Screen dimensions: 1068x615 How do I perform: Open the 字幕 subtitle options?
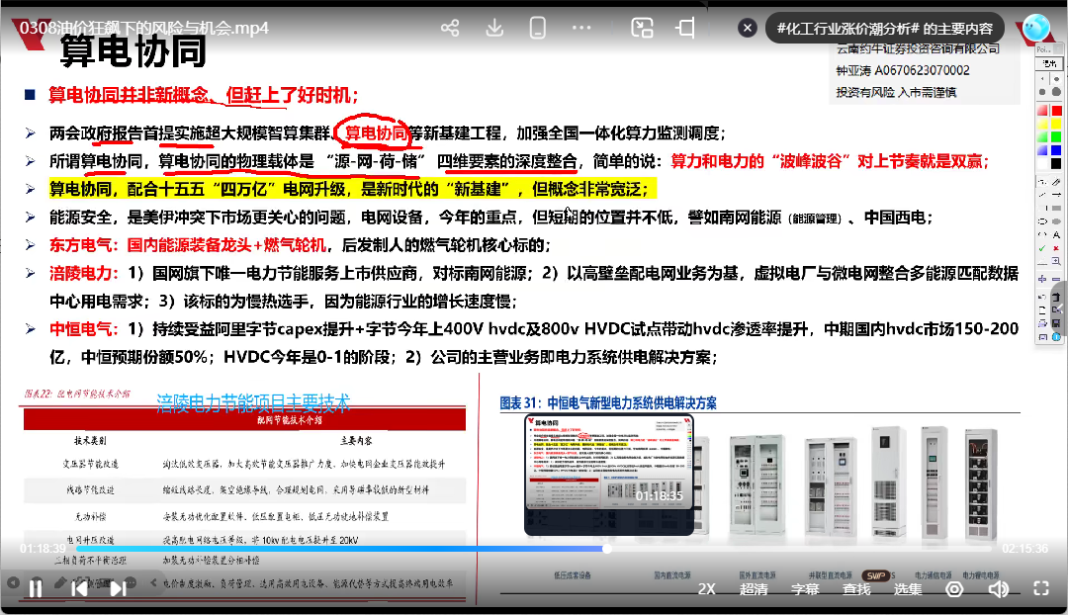click(x=804, y=589)
